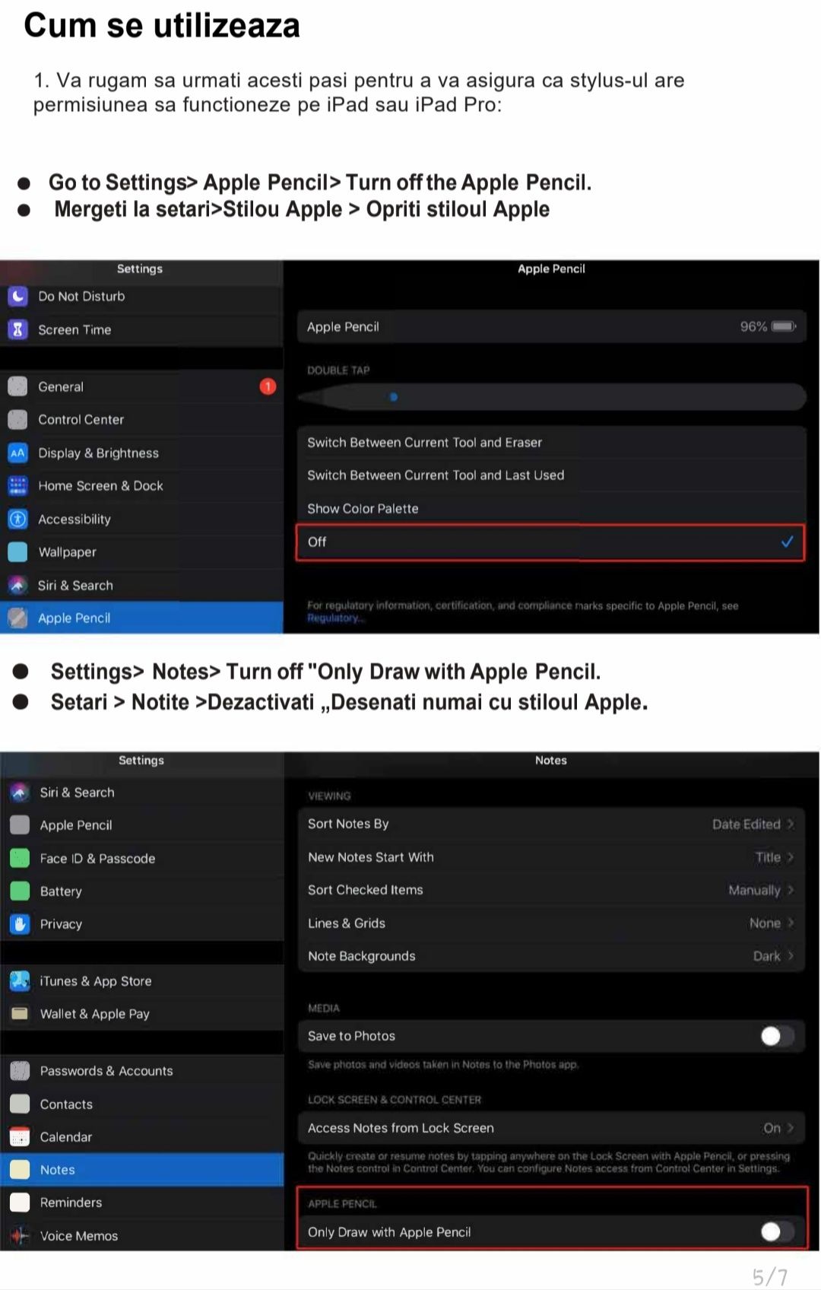
Task: Tap the blue double-tap dot on the pencil
Action: click(x=393, y=396)
